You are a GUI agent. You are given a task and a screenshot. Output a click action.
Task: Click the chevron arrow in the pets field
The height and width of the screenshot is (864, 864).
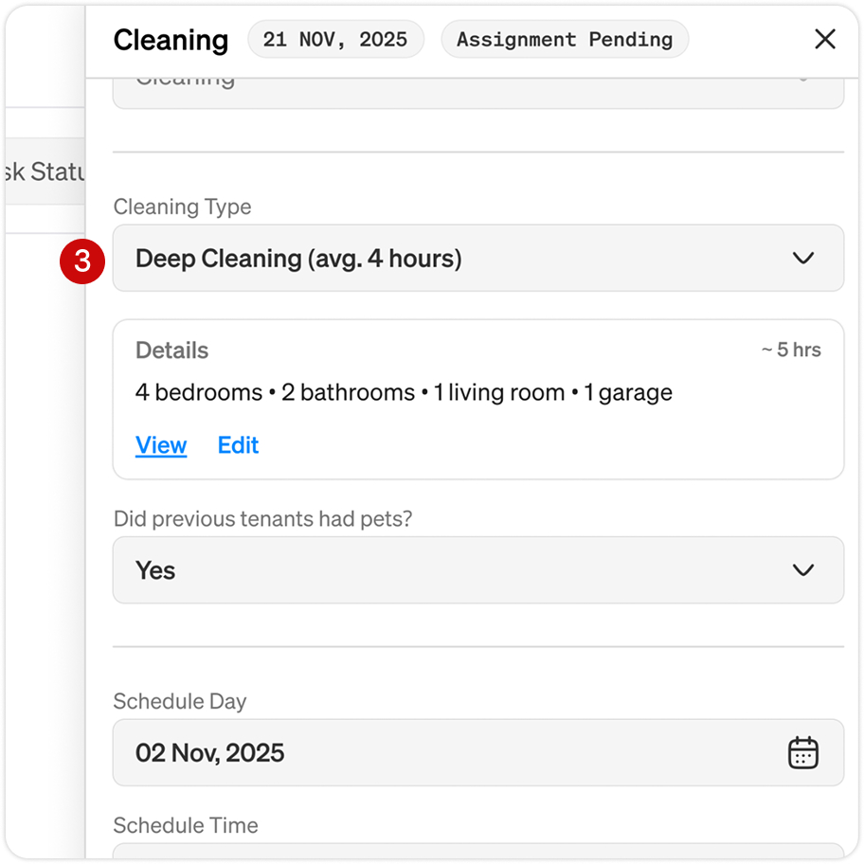click(802, 569)
